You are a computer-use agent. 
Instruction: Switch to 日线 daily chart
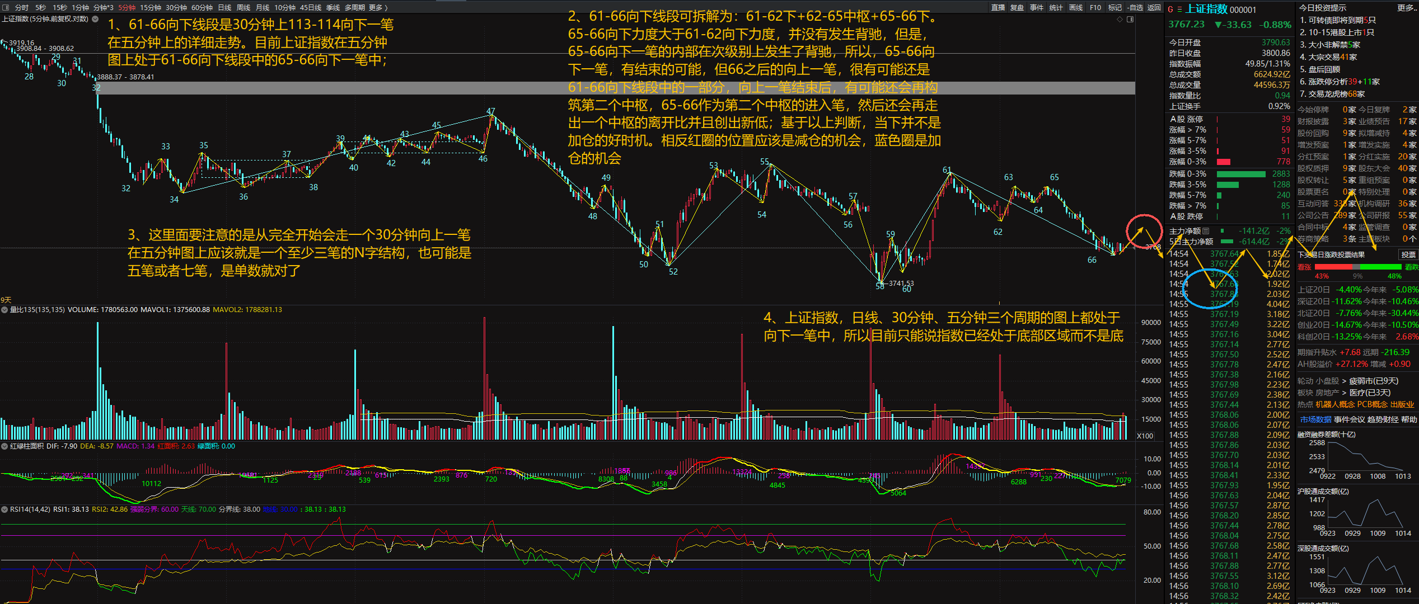point(224,8)
